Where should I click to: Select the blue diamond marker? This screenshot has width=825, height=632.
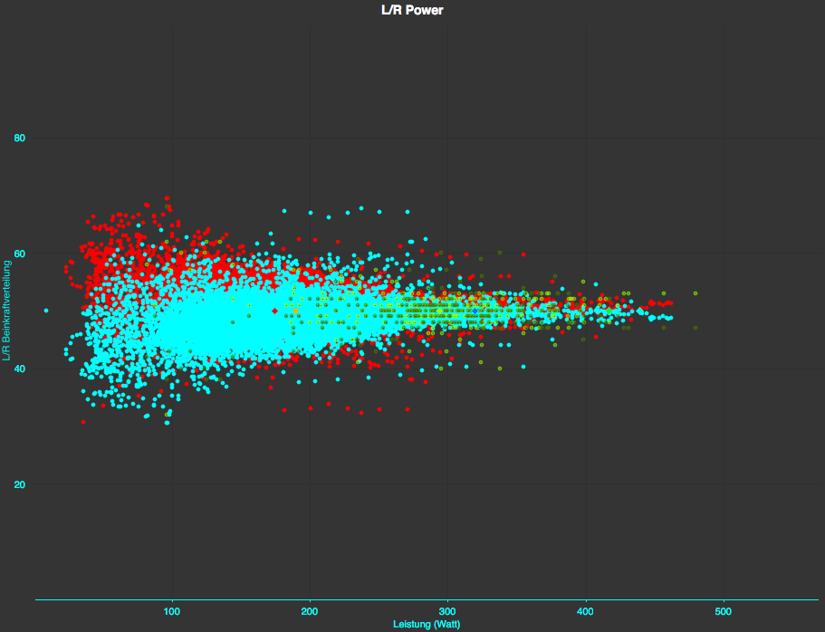(475, 311)
